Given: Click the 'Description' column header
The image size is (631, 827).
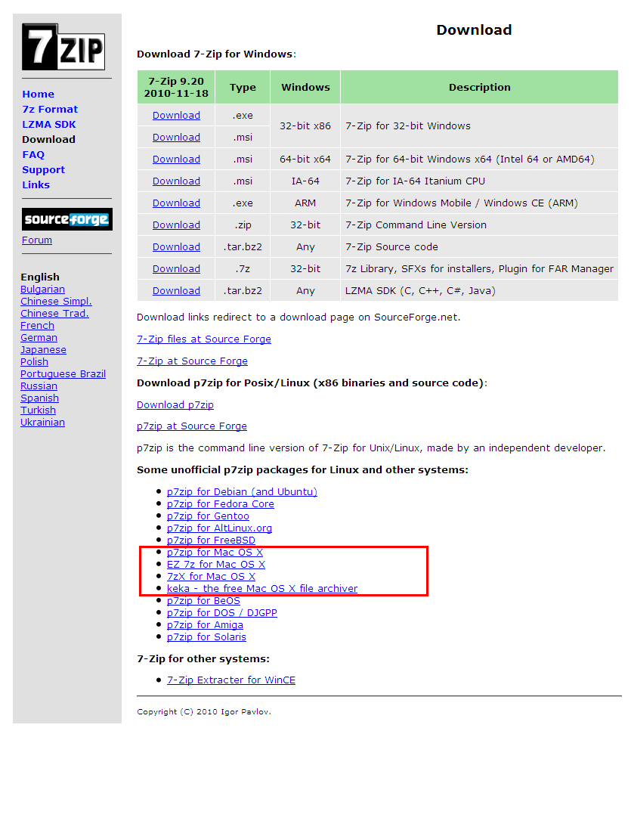Looking at the screenshot, I should [479, 88].
